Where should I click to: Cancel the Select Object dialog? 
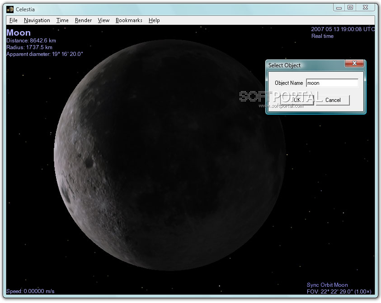coord(333,100)
